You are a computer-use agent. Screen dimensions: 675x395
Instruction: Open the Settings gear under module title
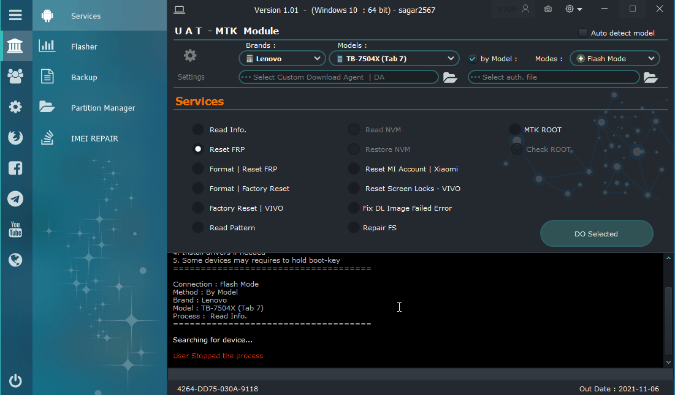[190, 56]
